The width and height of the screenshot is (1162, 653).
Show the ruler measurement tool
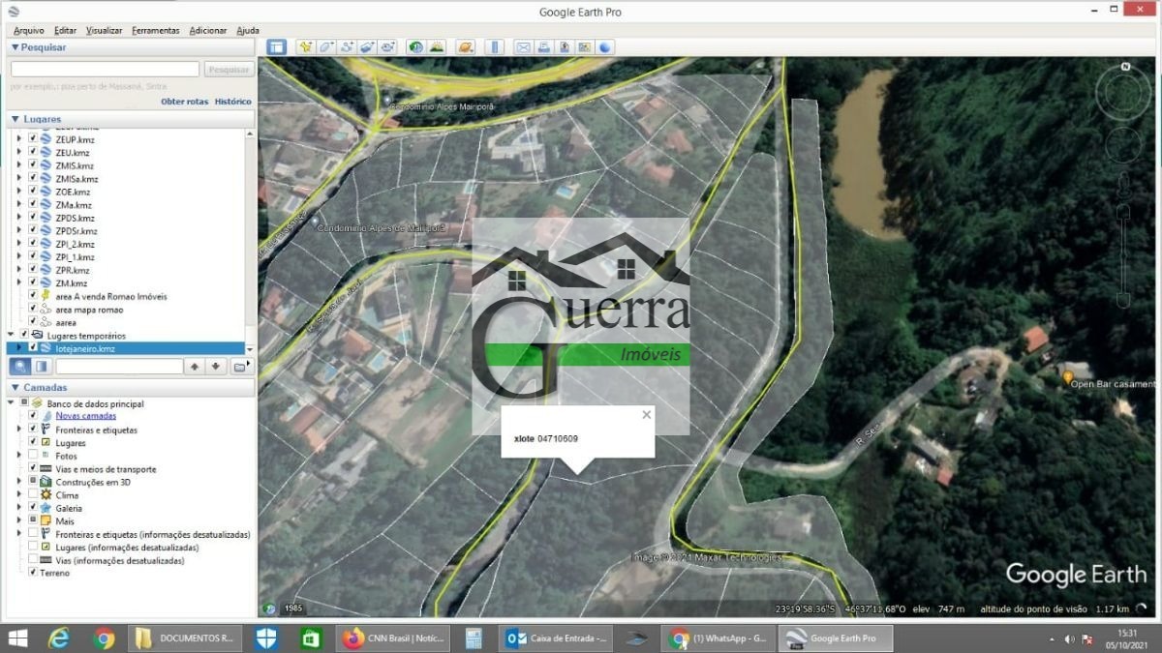[495, 46]
